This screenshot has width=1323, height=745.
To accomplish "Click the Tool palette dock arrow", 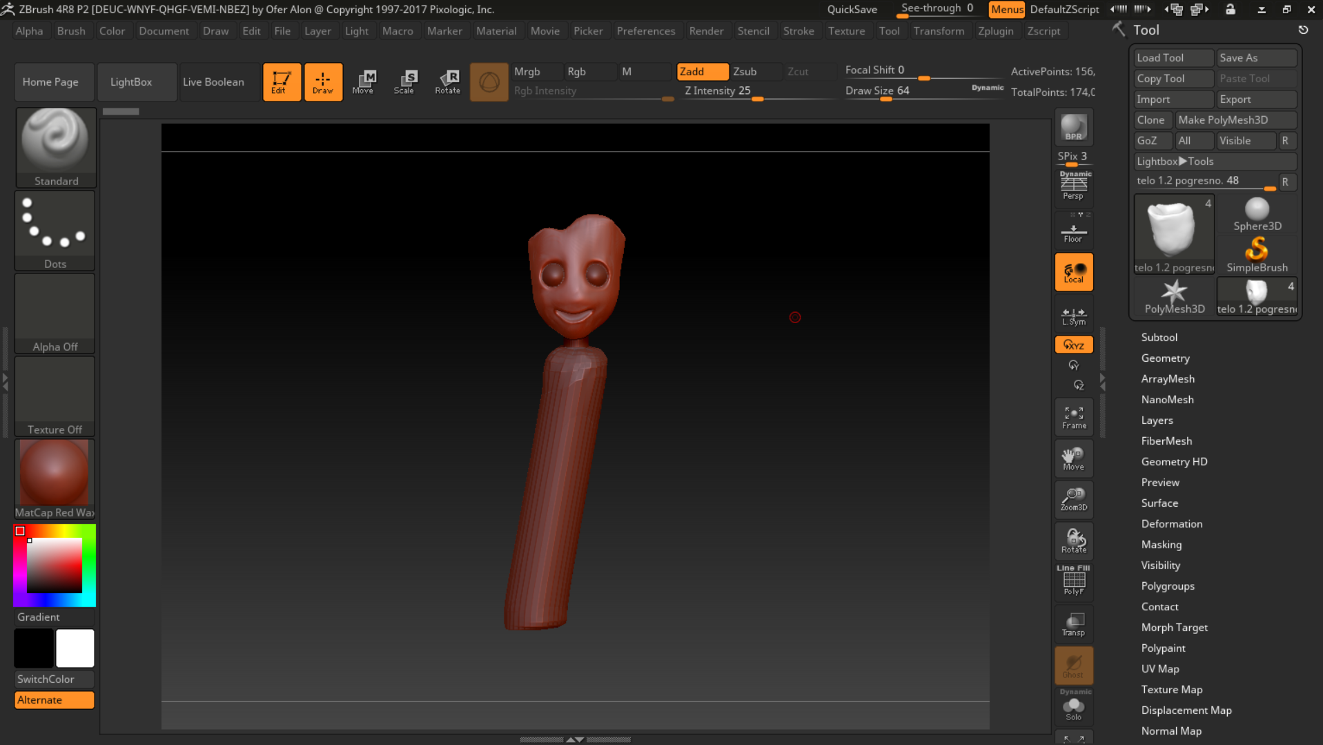I will pos(1303,30).
